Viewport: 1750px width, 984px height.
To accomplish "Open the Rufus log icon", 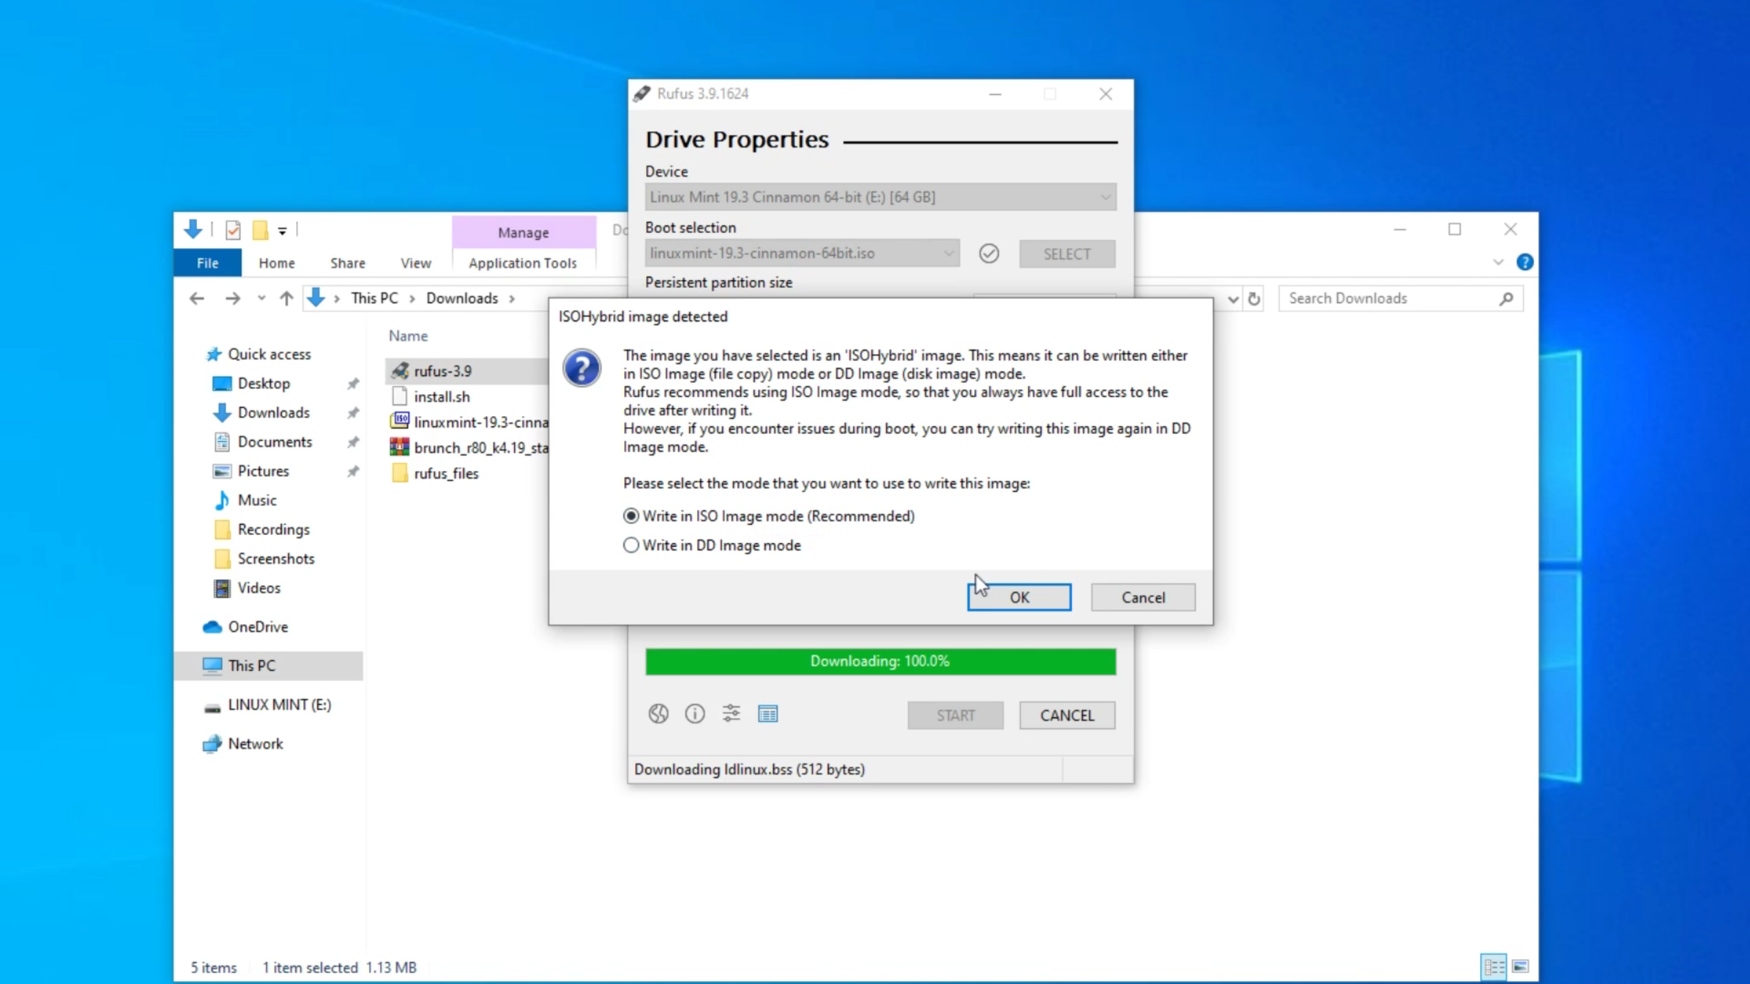I will point(768,714).
